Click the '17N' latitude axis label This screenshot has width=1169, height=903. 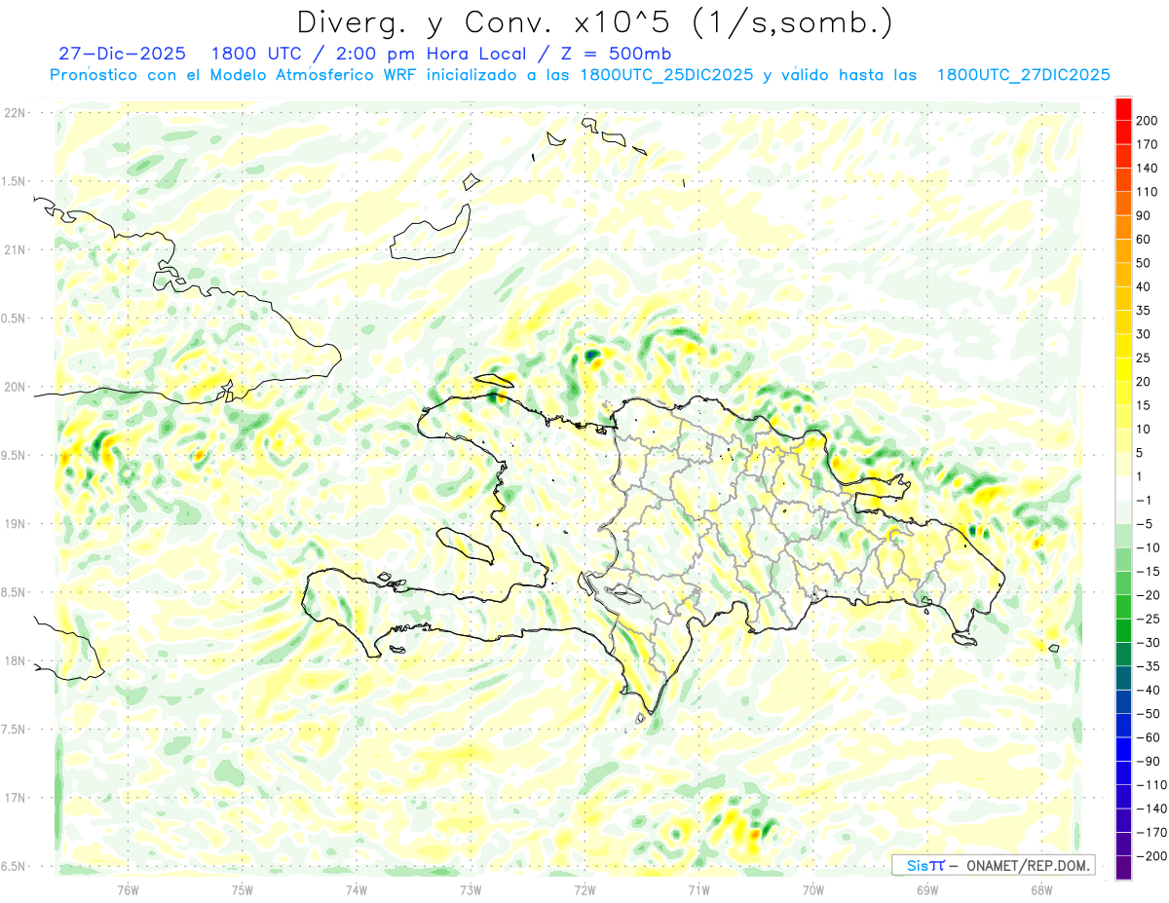pos(14,798)
